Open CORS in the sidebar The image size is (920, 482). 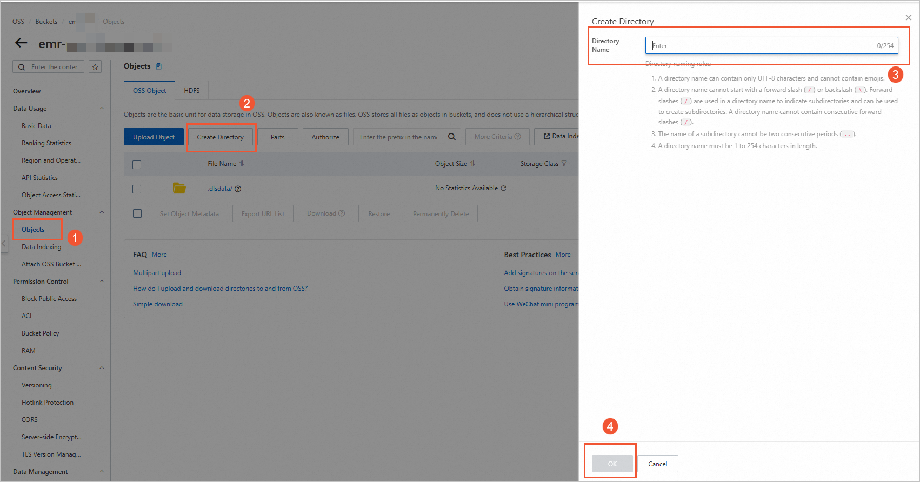pyautogui.click(x=30, y=420)
